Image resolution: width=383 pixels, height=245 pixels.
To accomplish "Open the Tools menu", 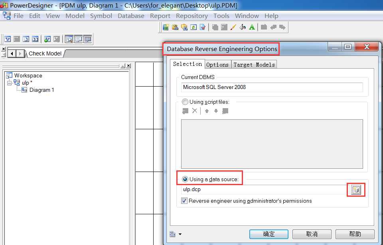I will (x=221, y=16).
